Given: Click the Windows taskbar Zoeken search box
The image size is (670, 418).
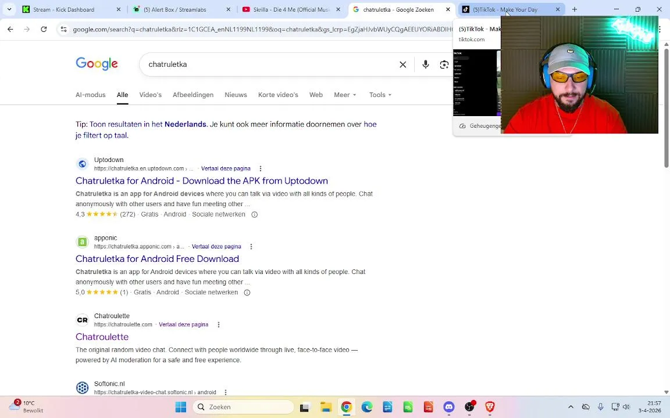Looking at the screenshot, I should tap(244, 408).
